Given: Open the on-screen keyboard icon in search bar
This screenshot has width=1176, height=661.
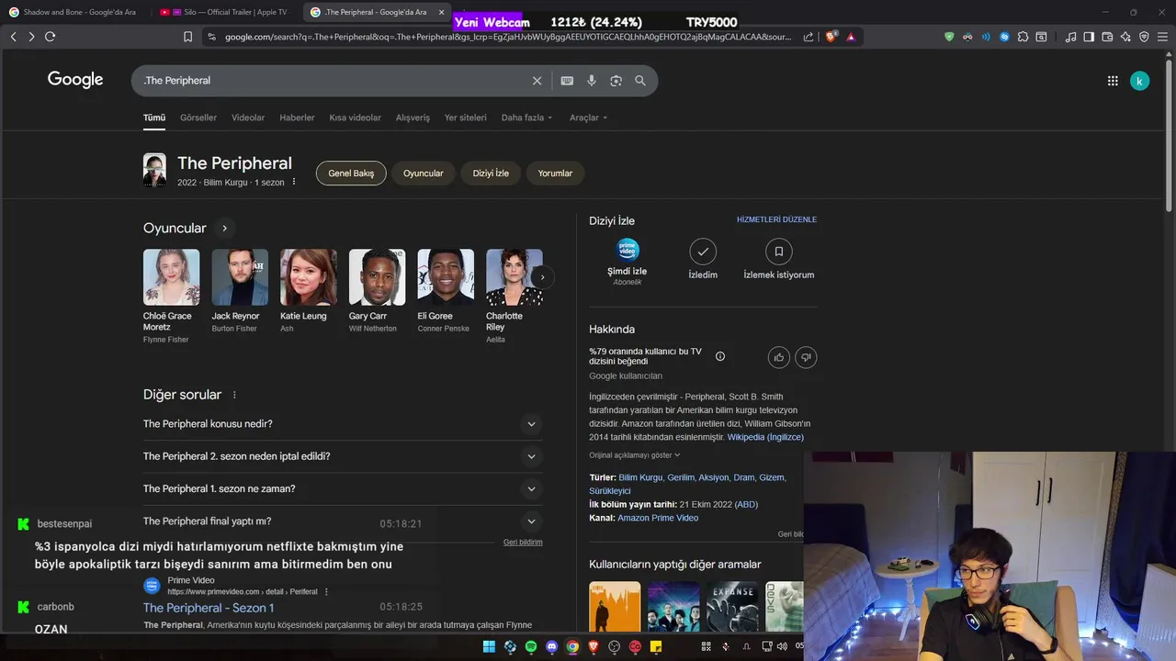Looking at the screenshot, I should (567, 81).
